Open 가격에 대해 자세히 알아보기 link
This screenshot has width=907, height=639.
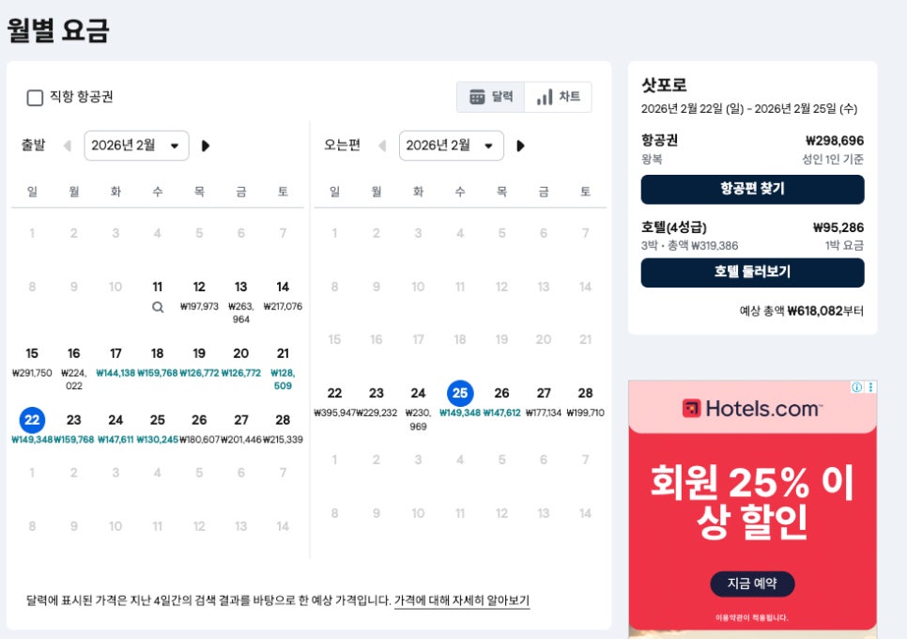(x=462, y=600)
